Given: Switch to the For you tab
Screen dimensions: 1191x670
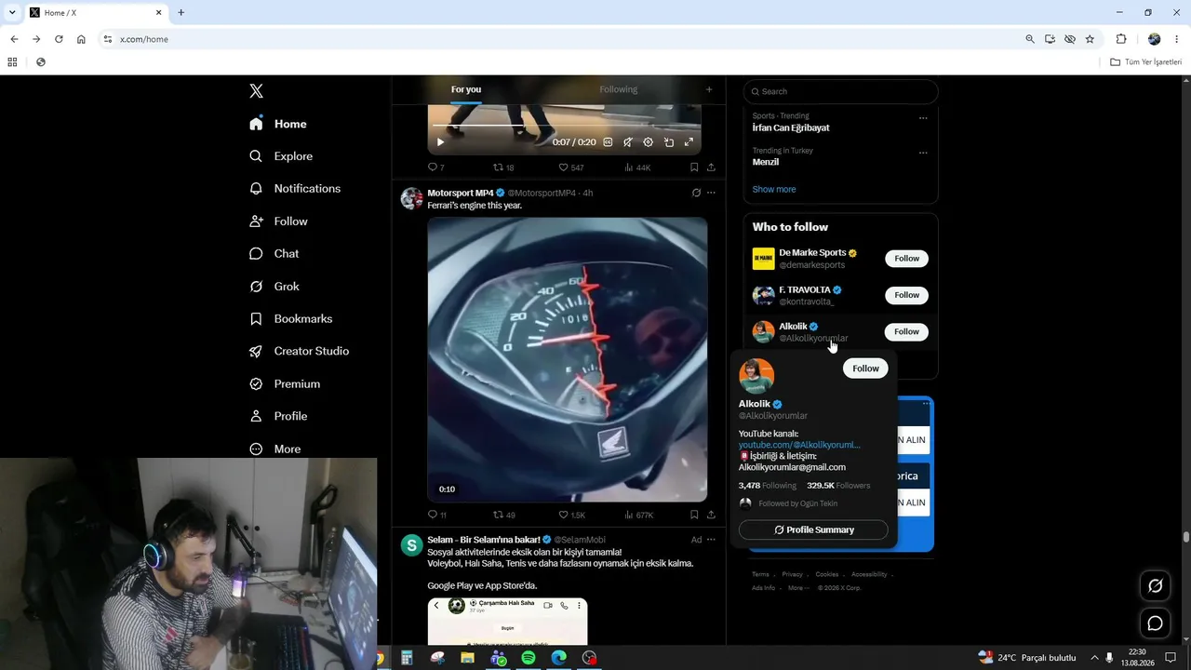Looking at the screenshot, I should [x=466, y=89].
